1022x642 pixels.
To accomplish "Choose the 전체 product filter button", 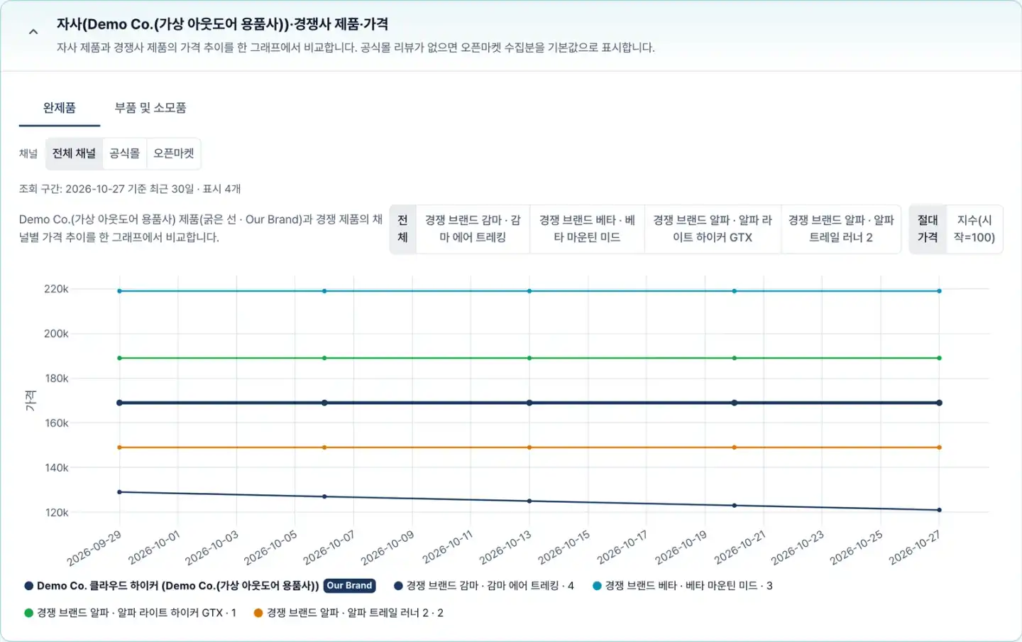I will click(402, 229).
